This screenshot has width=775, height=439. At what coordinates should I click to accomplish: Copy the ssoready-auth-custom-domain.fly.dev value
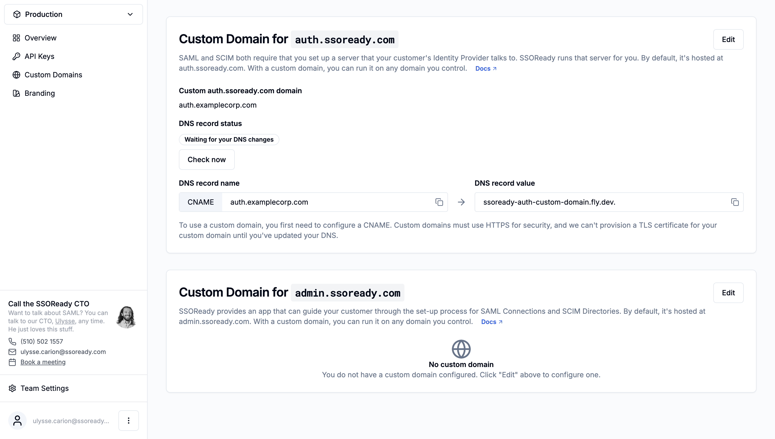pos(735,202)
